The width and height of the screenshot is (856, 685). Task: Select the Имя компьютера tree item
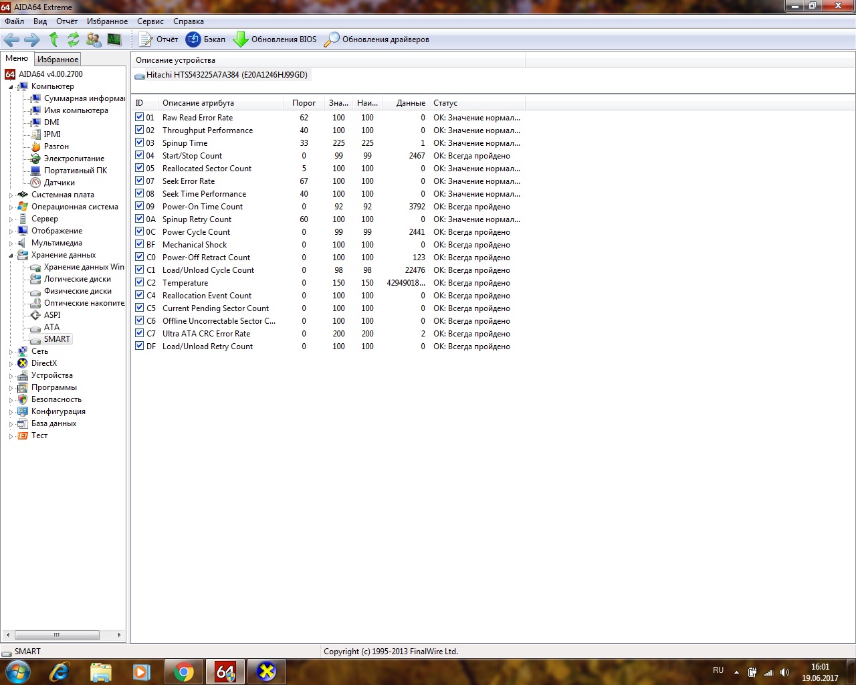(x=70, y=110)
